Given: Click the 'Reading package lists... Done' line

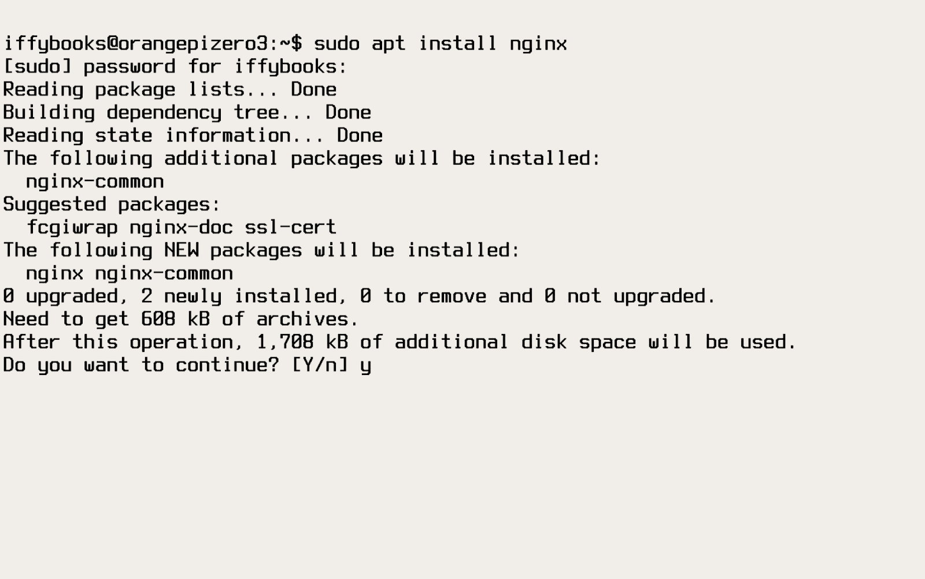Looking at the screenshot, I should coord(169,90).
